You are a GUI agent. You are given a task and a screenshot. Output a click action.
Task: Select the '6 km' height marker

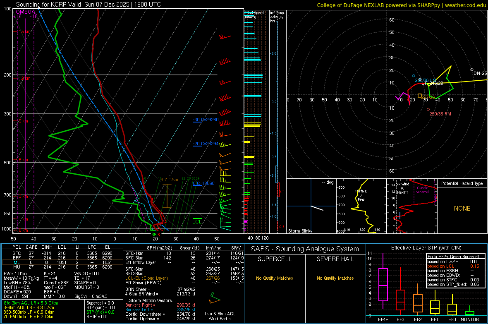pos(23,160)
